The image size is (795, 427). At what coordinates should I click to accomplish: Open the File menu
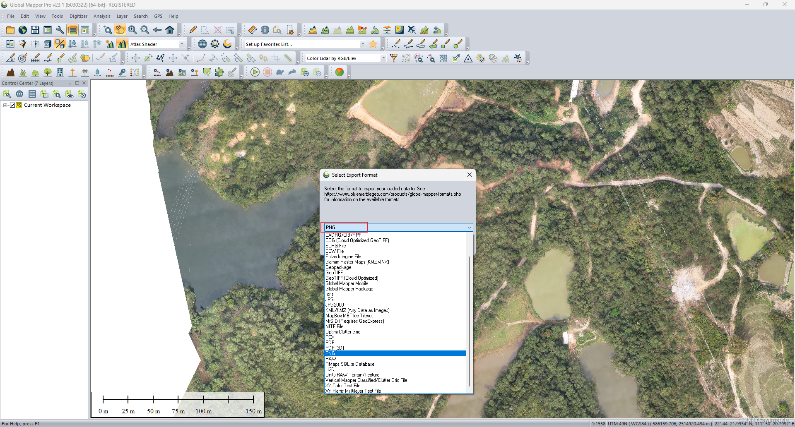point(11,16)
